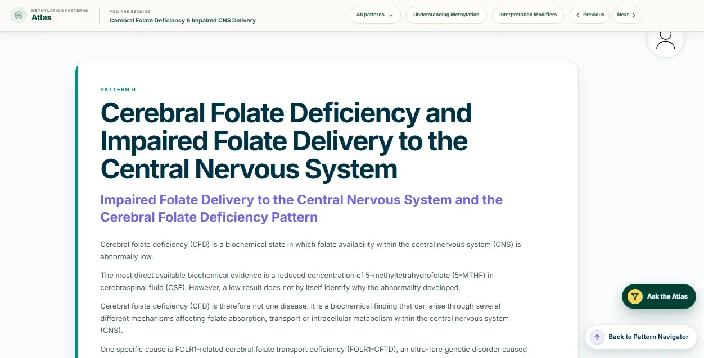Viewport: 704px width, 358px height.
Task: Click the 'PATTERN 6' label
Action: [x=118, y=90]
